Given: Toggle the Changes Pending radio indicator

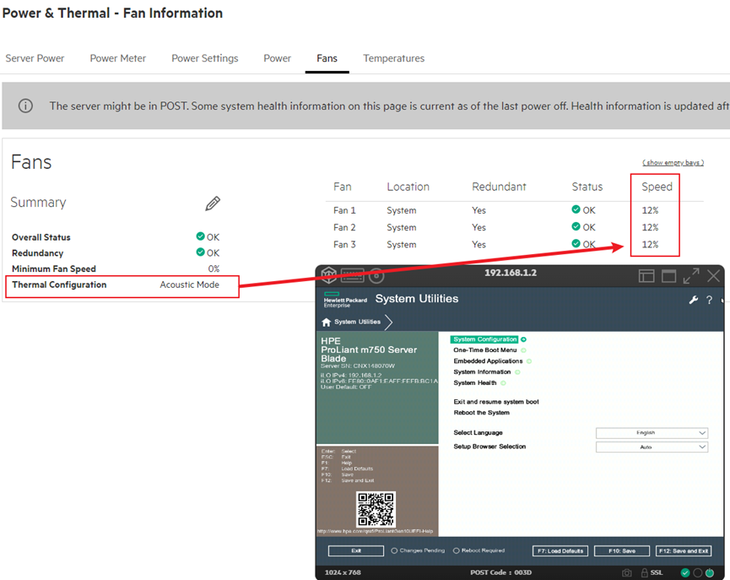Looking at the screenshot, I should [394, 550].
